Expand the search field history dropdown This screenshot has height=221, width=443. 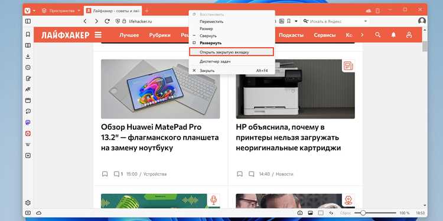coord(365,21)
